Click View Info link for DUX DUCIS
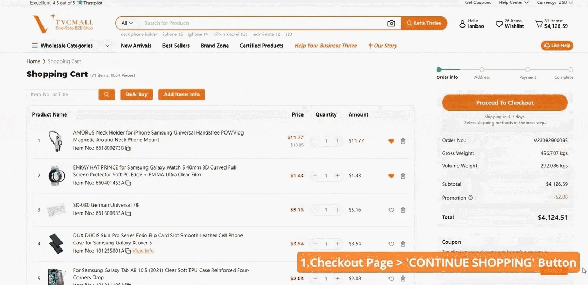This screenshot has width=588, height=285. pyautogui.click(x=143, y=251)
